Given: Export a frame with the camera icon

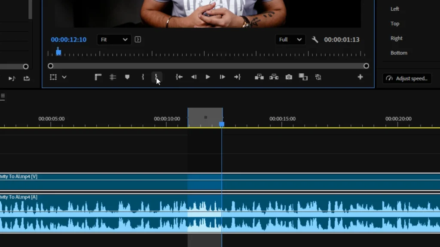Looking at the screenshot, I should pos(289,77).
